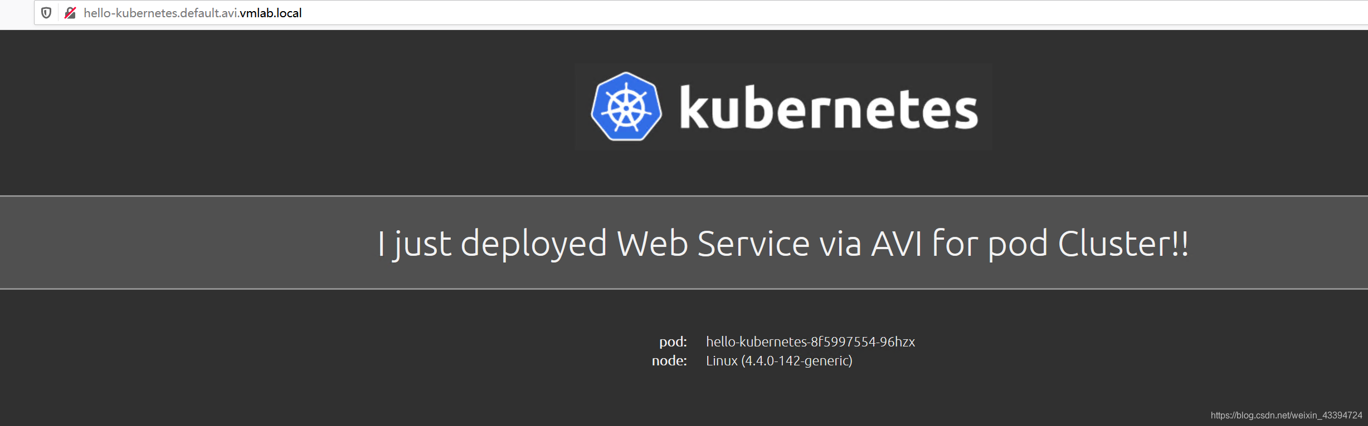Image resolution: width=1368 pixels, height=426 pixels.
Task: Click the Kubernetes wheel logo
Action: click(x=626, y=107)
